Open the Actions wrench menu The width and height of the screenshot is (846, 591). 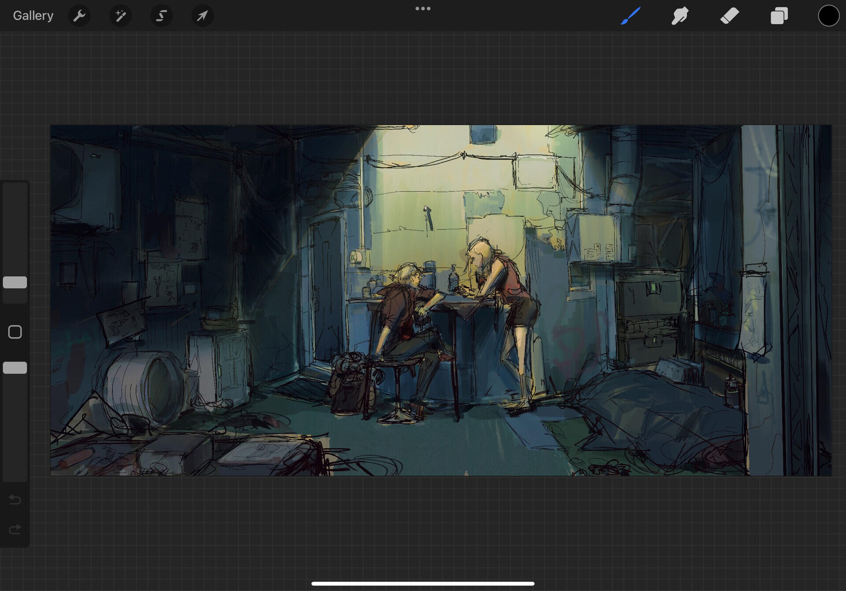pyautogui.click(x=79, y=16)
